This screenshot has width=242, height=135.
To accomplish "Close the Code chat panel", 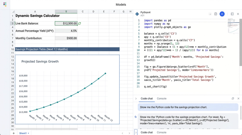I will [x=238, y=98].
